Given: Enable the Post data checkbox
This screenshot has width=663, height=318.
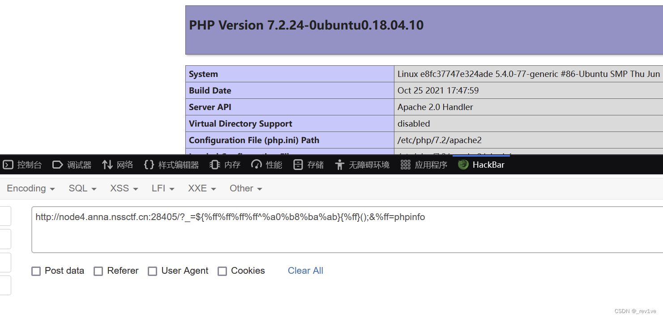Looking at the screenshot, I should point(36,271).
